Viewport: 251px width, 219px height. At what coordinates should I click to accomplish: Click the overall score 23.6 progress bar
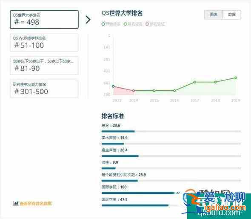click(x=171, y=132)
